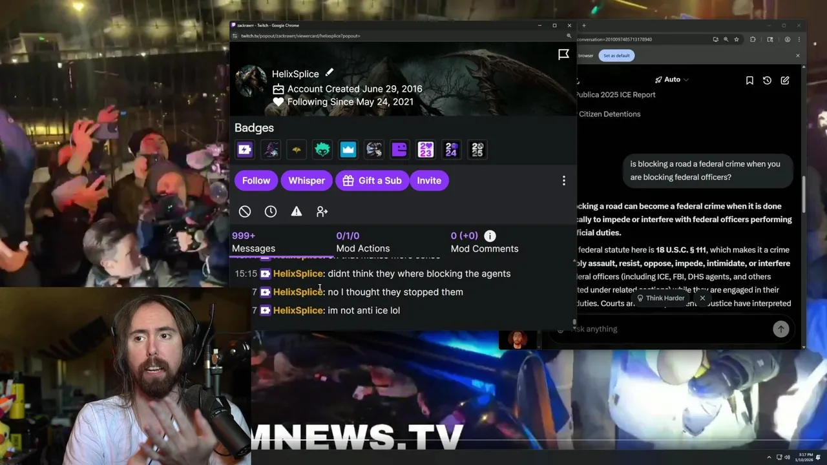827x465 pixels.
Task: Click the Invite button
Action: point(429,181)
